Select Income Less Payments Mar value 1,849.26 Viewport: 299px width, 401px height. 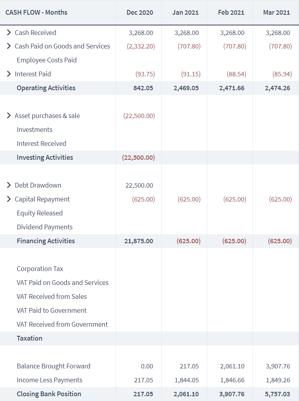(278, 380)
